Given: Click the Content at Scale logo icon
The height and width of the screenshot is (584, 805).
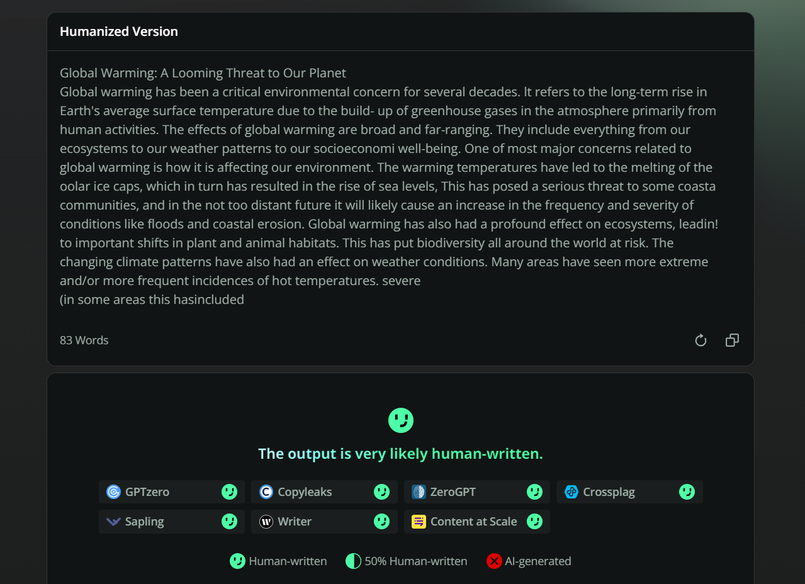Looking at the screenshot, I should pyautogui.click(x=419, y=522).
